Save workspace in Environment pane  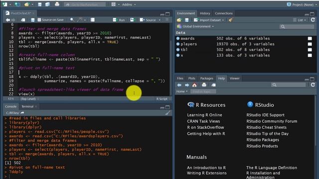[x=187, y=20]
